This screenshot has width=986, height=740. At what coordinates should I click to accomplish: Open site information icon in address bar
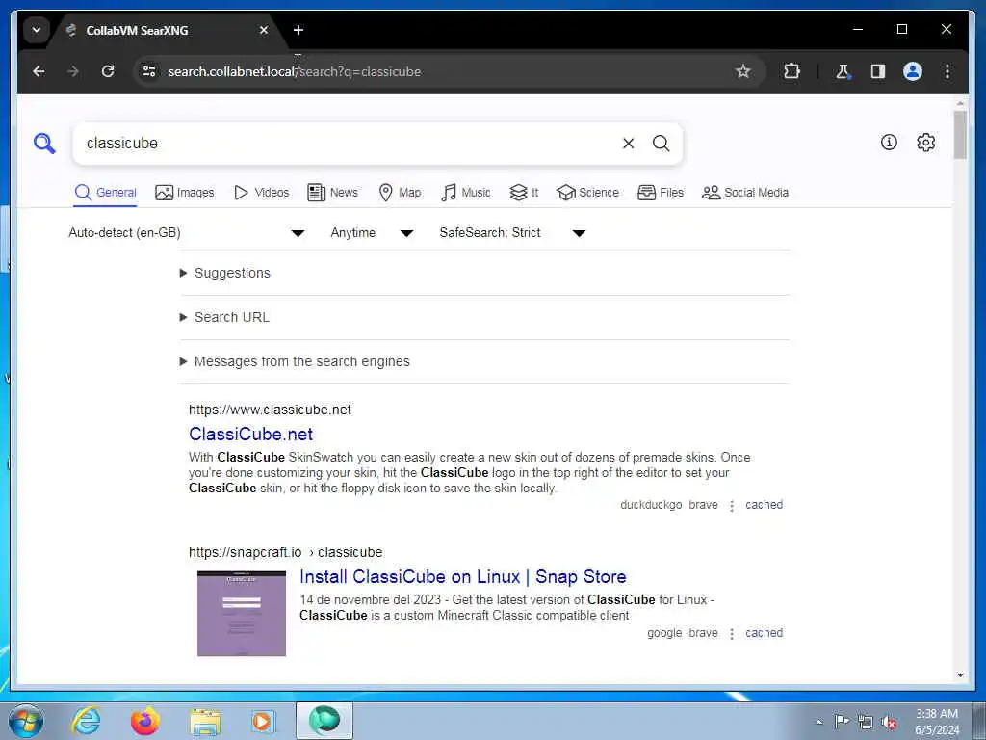149,71
